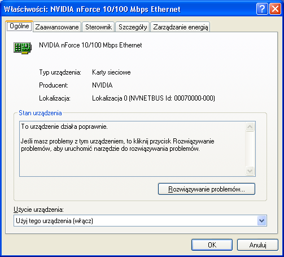The width and height of the screenshot is (284, 257).
Task: Expand the Użycie urządzenia dropdown arrow
Action: (x=262, y=221)
